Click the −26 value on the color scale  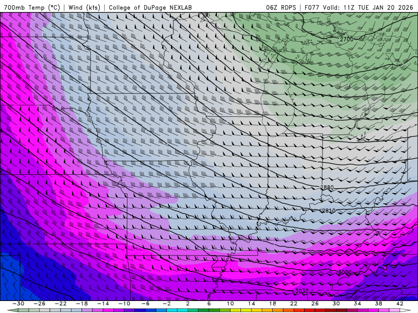(x=40, y=304)
